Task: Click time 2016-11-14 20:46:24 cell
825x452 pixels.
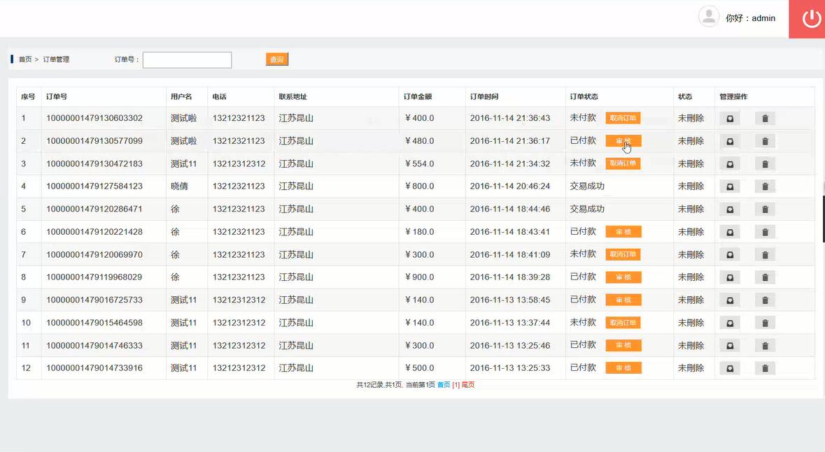Action: coord(510,186)
